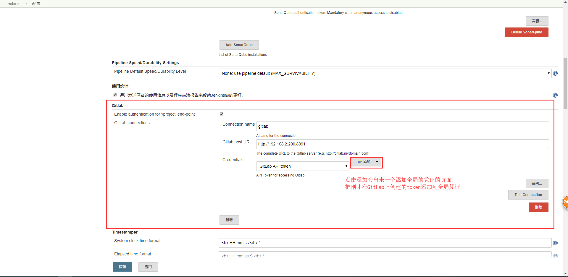
Task: Click 'API Token for accessing Gitlab' text
Action: (280, 175)
